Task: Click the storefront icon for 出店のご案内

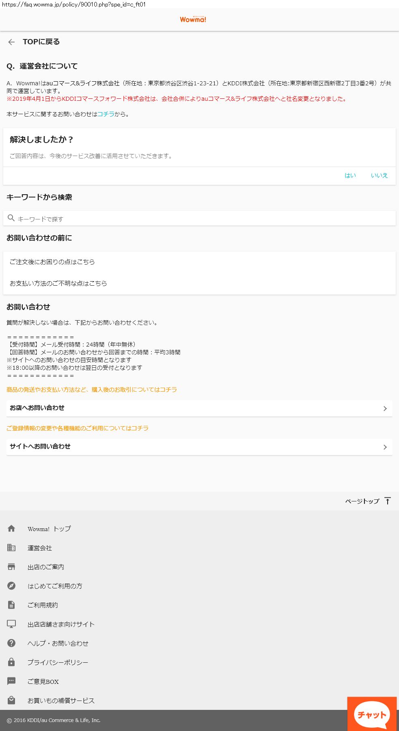Action: tap(11, 566)
